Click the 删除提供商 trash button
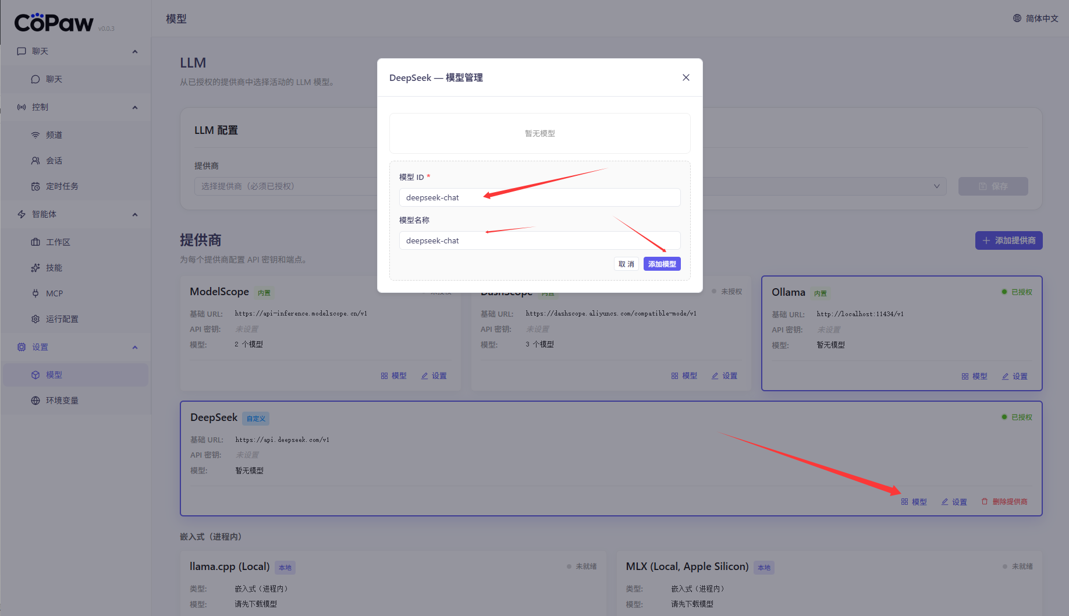This screenshot has width=1069, height=616. pos(1004,502)
